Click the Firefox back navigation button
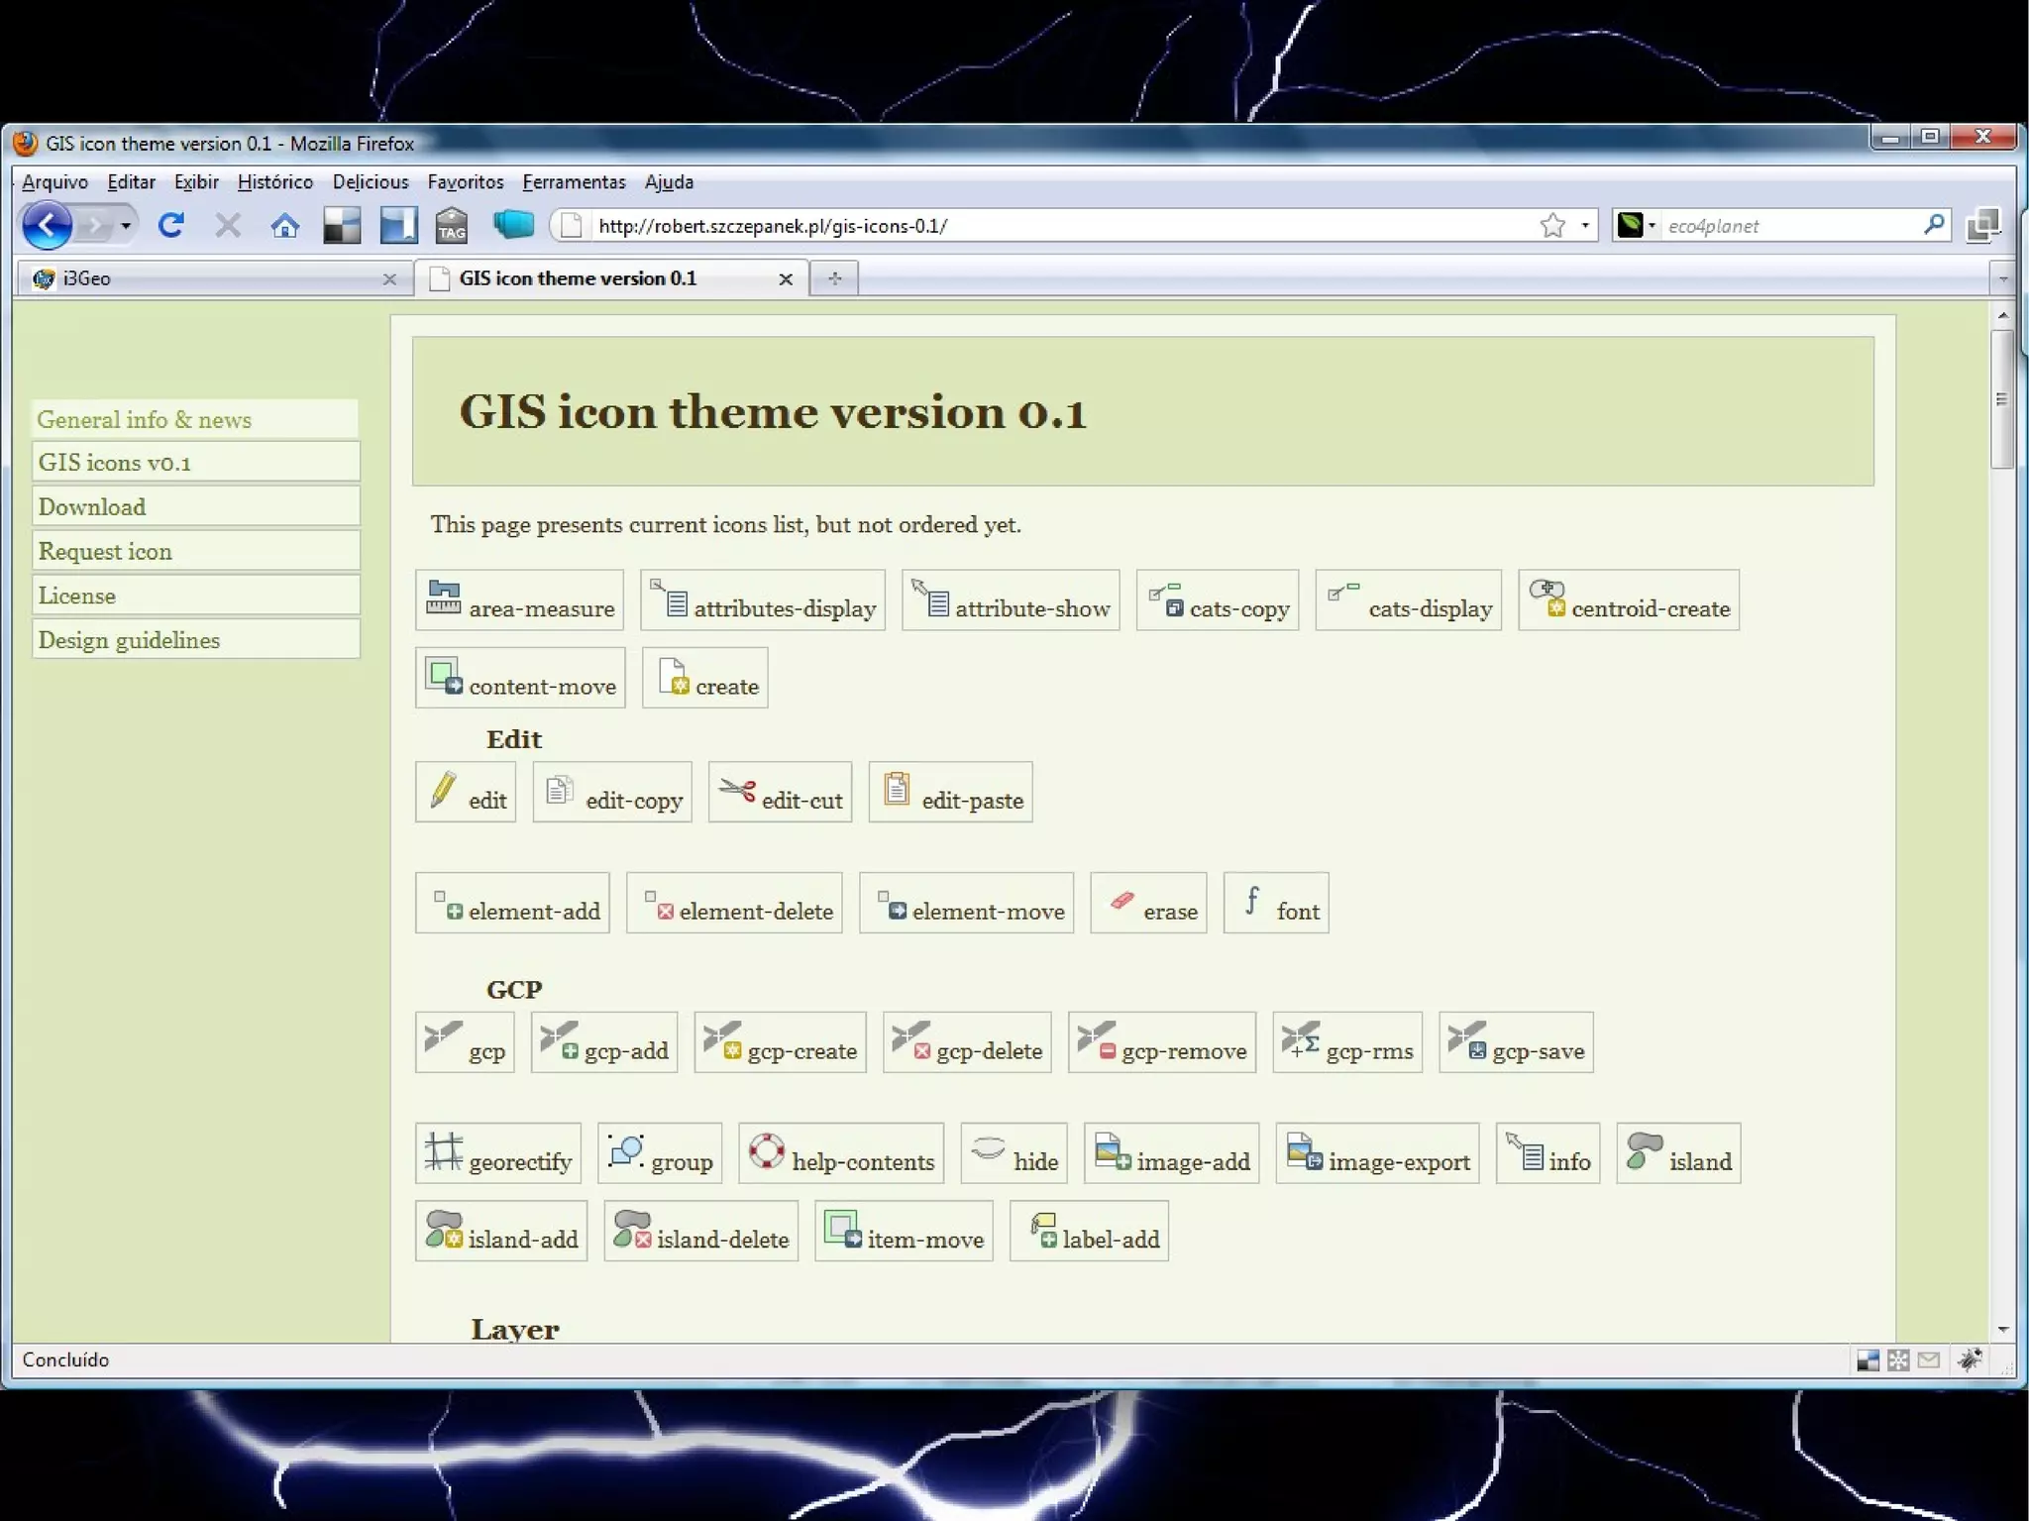 [x=47, y=226]
